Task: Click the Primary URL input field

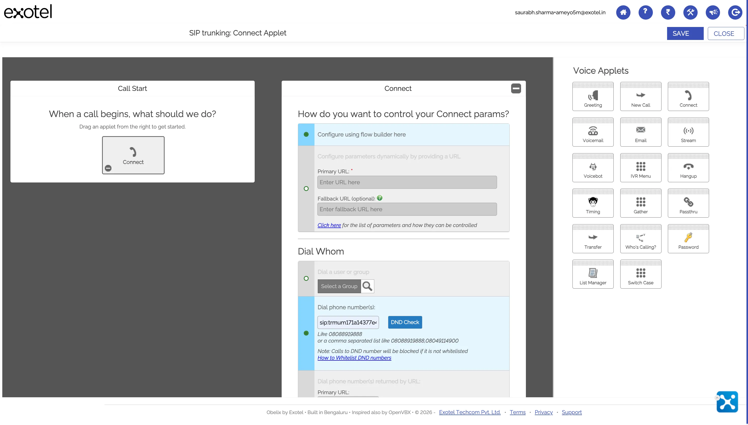Action: pos(407,182)
